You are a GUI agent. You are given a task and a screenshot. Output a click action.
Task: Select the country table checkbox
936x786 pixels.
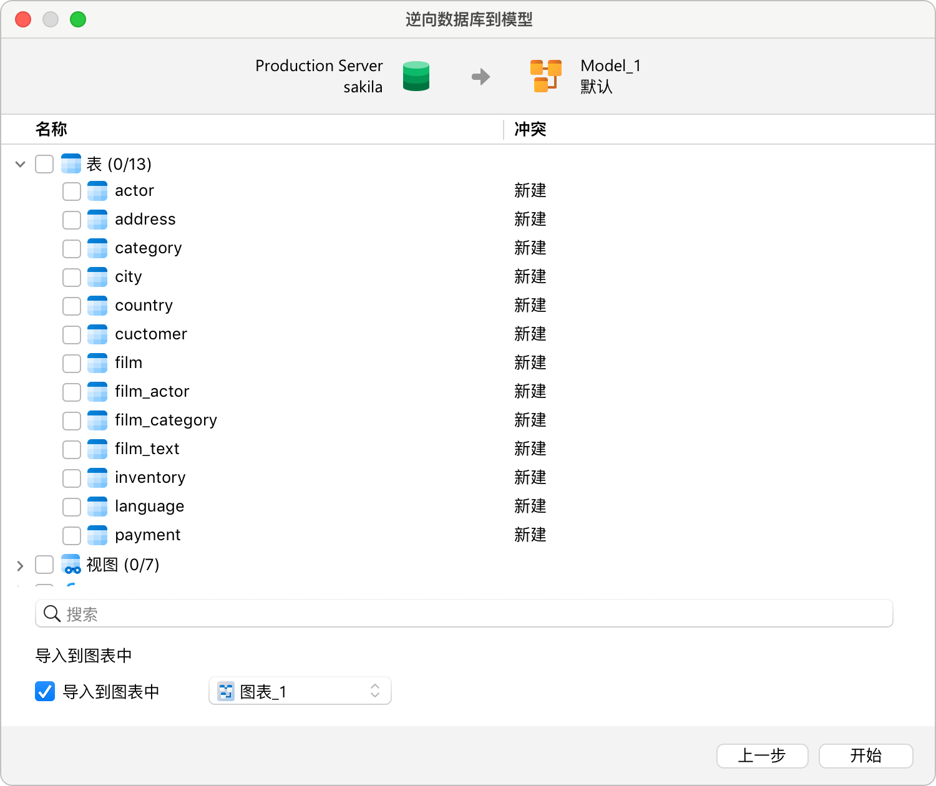[72, 306]
